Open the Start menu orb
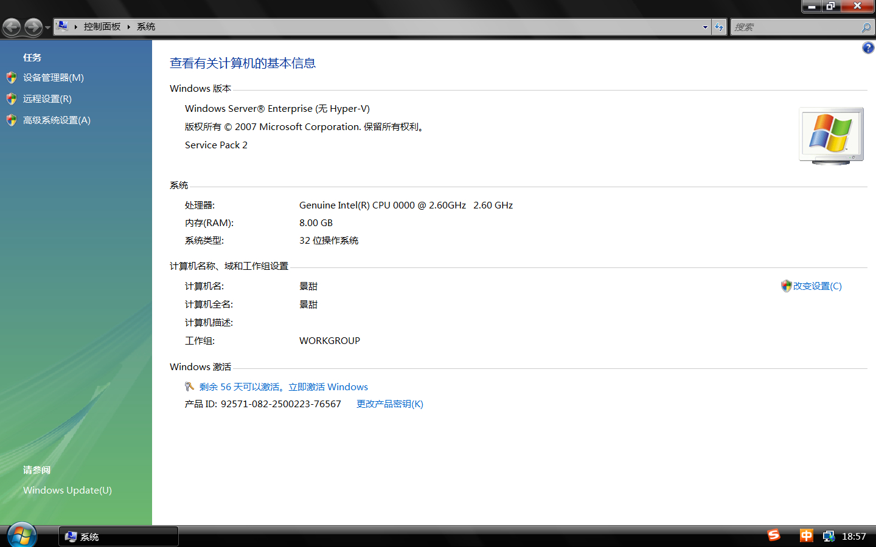This screenshot has height=547, width=876. (22, 535)
